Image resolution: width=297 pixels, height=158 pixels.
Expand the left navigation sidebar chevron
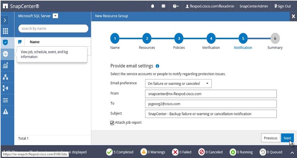[5, 20]
